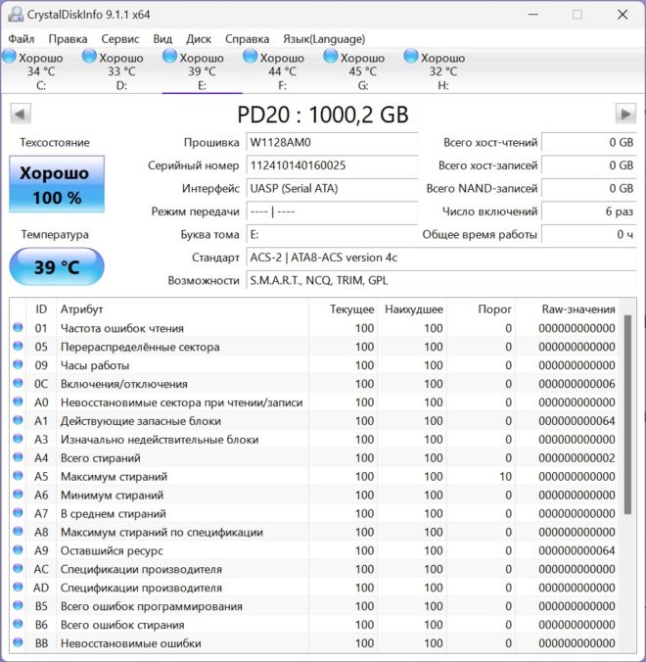This screenshot has width=646, height=662.
Task: Click status dot of attribute AC
Action: [x=18, y=568]
